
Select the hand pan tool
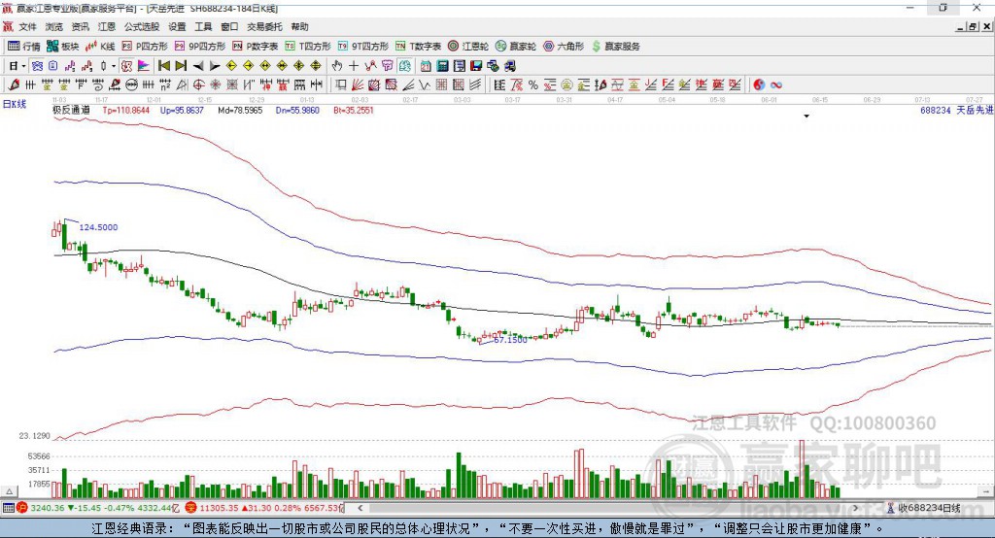pyautogui.click(x=337, y=66)
